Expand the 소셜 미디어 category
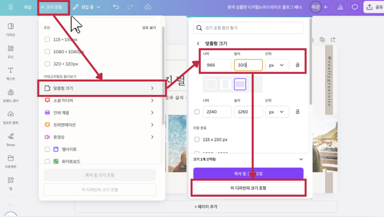 point(100,100)
